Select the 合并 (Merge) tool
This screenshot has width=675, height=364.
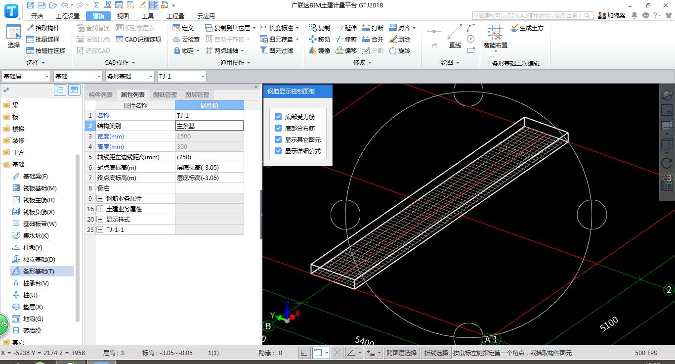[373, 40]
